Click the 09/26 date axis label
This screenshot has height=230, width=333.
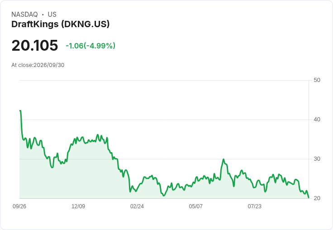19,206
